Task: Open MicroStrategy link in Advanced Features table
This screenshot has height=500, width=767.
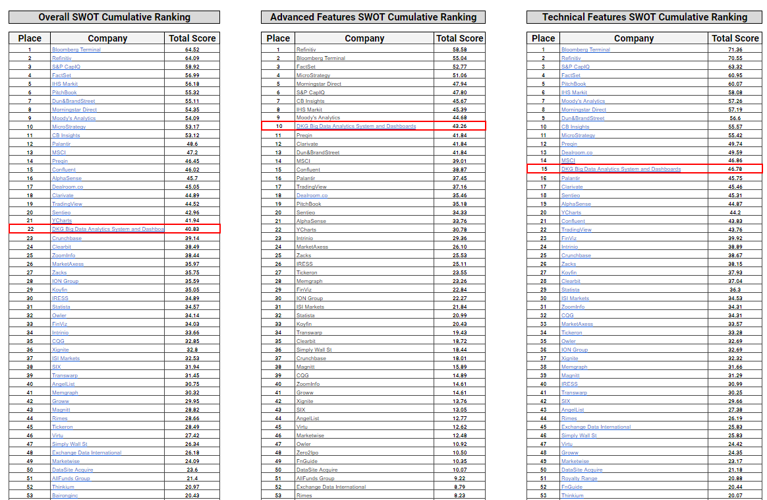Action: (x=313, y=75)
